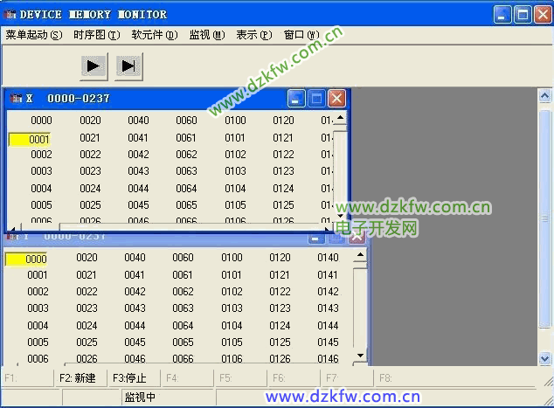
Task: Toggle device 0020 in the Y window
Action: 87,258
